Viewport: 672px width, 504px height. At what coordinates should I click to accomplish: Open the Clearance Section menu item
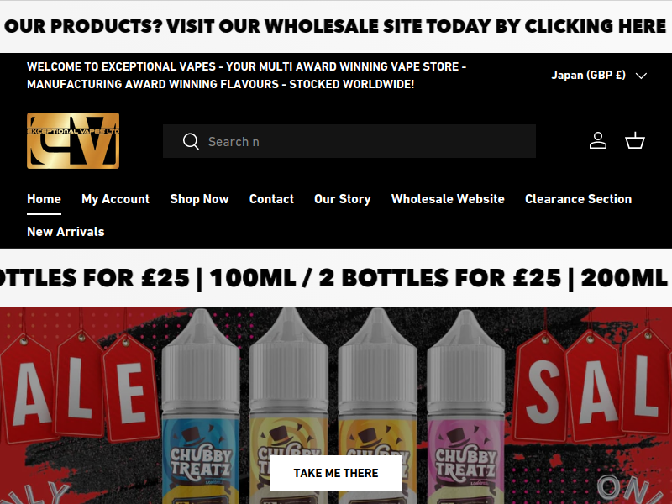[579, 199]
